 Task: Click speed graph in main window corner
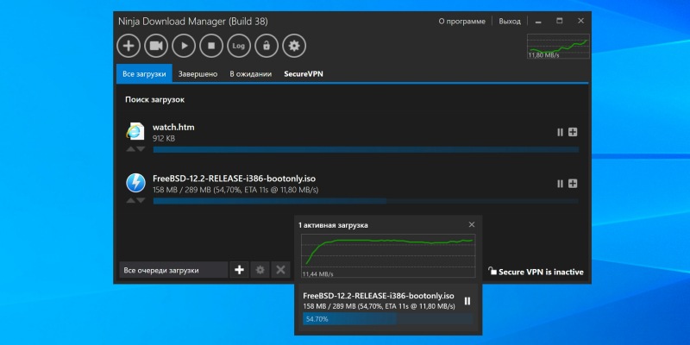point(558,47)
